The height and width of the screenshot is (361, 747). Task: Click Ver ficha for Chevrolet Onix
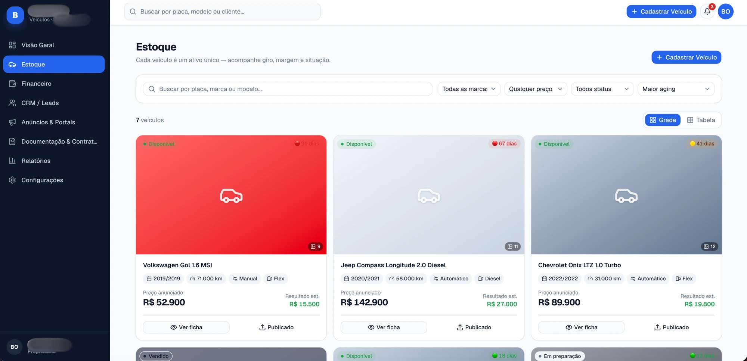pyautogui.click(x=581, y=327)
